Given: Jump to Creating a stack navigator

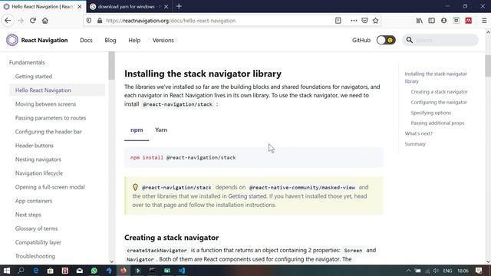Looking at the screenshot, I should 439,92.
